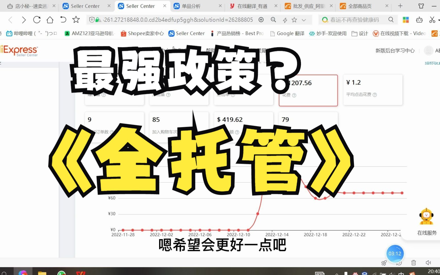440x275 pixels.
Task: Click help icon next to 花费
Action: pos(294,95)
